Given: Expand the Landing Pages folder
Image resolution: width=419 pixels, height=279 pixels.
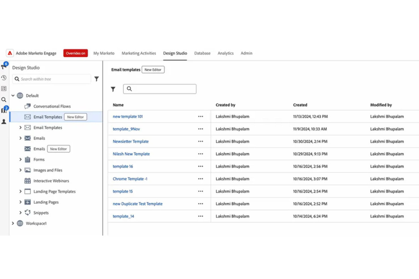Looking at the screenshot, I should 20,202.
